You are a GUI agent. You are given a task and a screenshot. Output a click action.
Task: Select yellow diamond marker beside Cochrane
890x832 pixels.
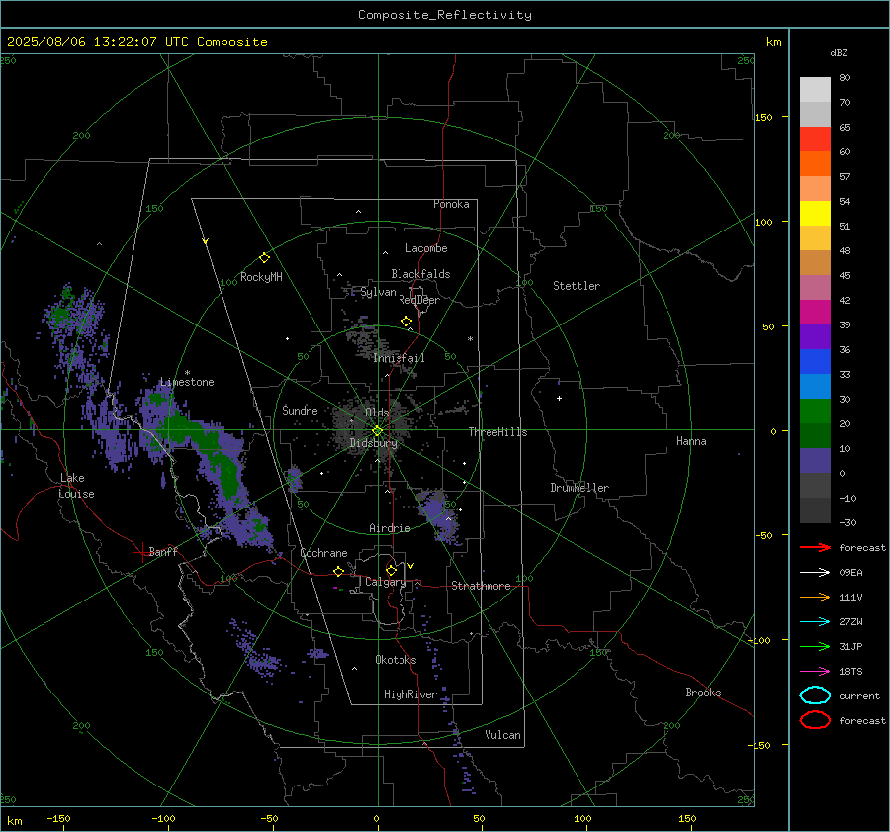click(338, 572)
